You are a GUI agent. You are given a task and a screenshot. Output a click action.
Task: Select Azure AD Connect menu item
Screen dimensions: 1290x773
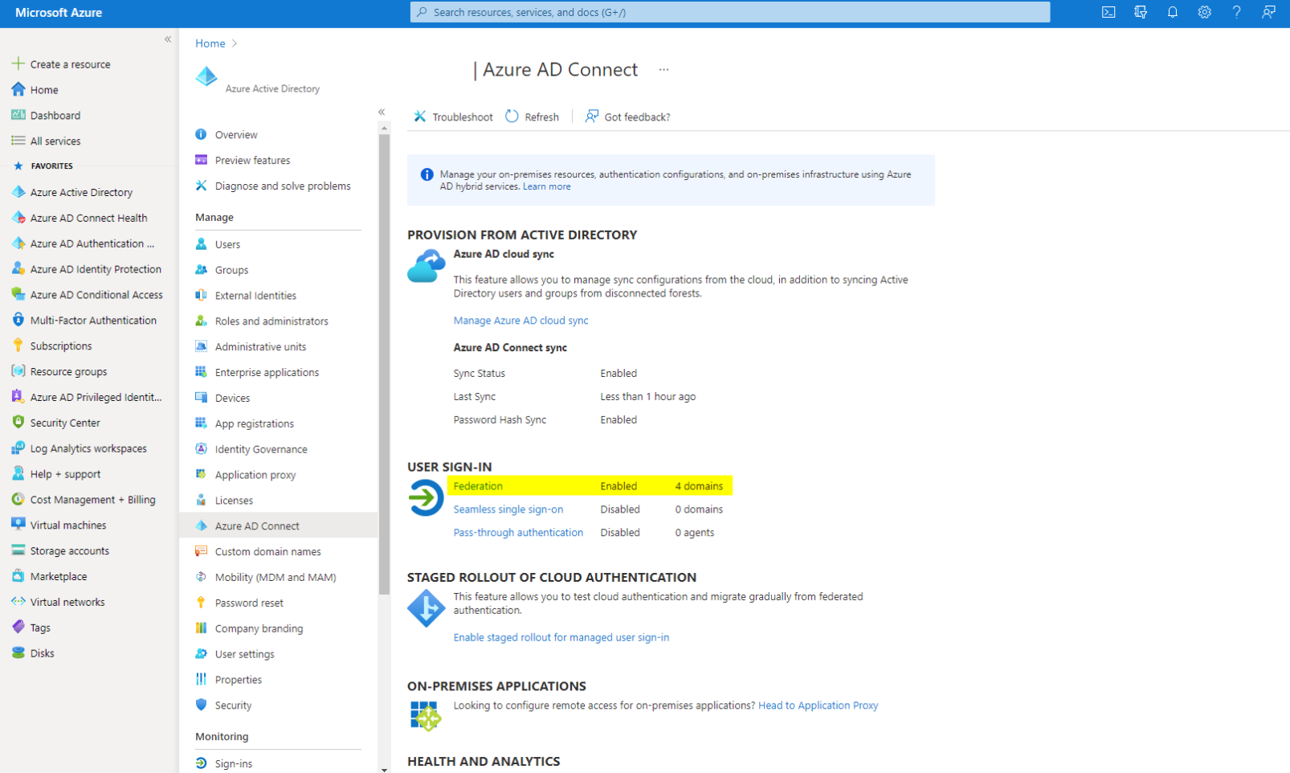(x=278, y=526)
